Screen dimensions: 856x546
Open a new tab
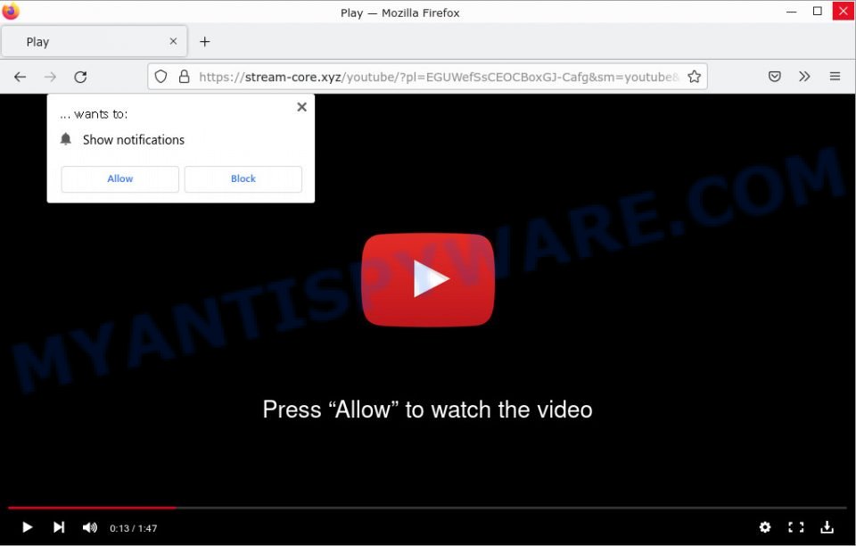point(205,42)
